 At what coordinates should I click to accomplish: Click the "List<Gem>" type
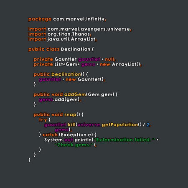pos(67,64)
